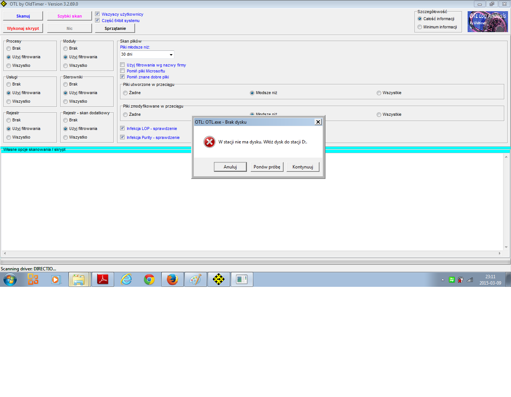Expand the '30 dni' dropdown
The width and height of the screenshot is (511, 397).
point(171,55)
